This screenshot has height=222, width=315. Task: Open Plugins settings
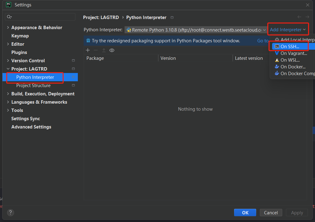pos(19,52)
